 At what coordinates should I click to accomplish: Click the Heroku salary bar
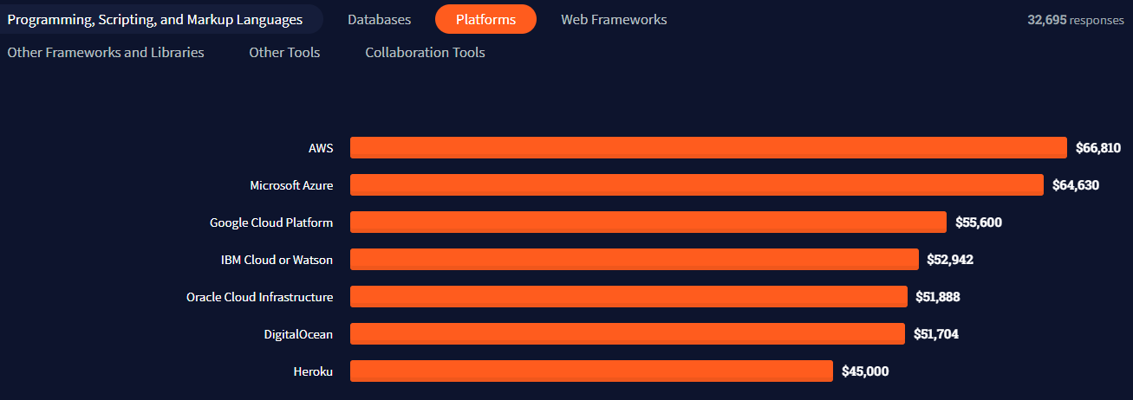(591, 371)
